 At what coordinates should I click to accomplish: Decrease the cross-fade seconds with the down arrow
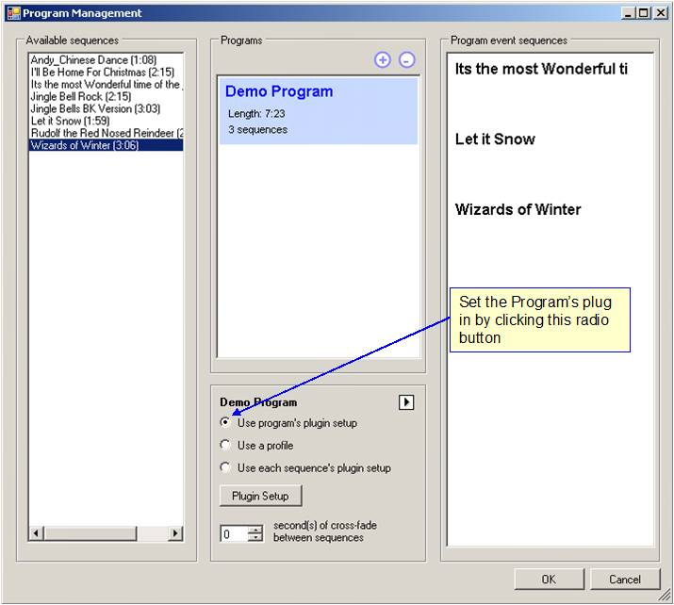tap(255, 537)
